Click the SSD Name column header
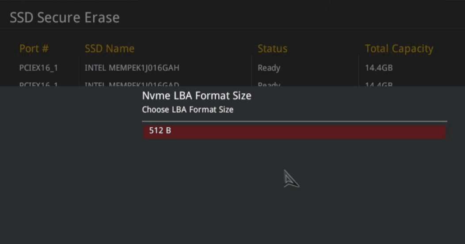465x244 pixels. coord(109,49)
